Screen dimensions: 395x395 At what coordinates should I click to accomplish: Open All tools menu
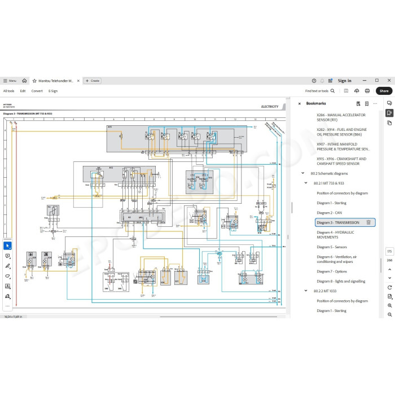point(8,91)
